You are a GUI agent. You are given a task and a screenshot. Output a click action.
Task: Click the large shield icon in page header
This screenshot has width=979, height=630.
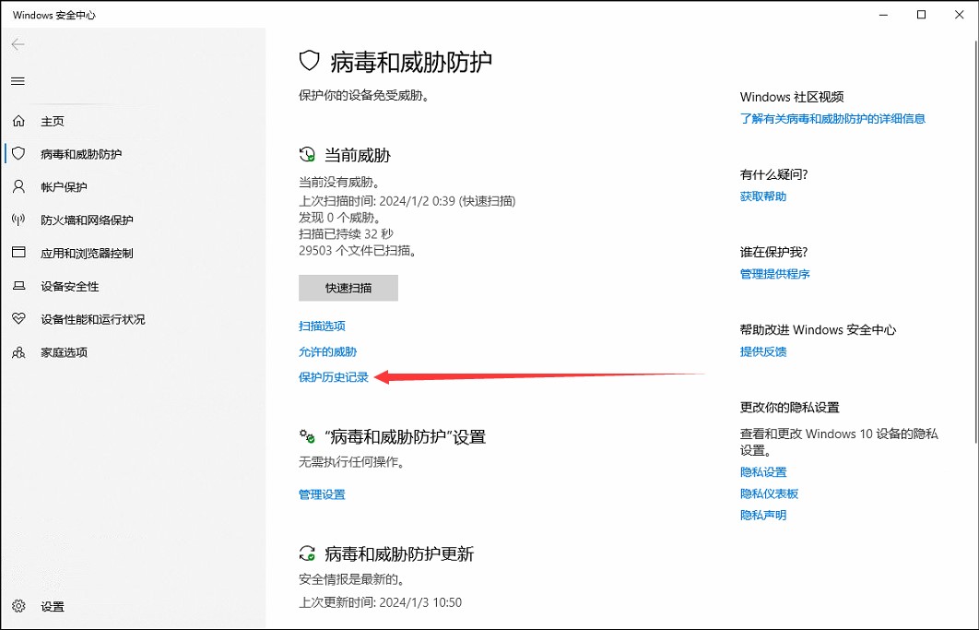click(310, 61)
